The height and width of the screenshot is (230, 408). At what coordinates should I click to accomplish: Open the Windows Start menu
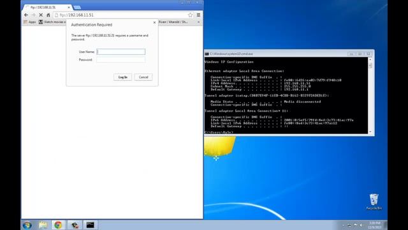click(27, 225)
